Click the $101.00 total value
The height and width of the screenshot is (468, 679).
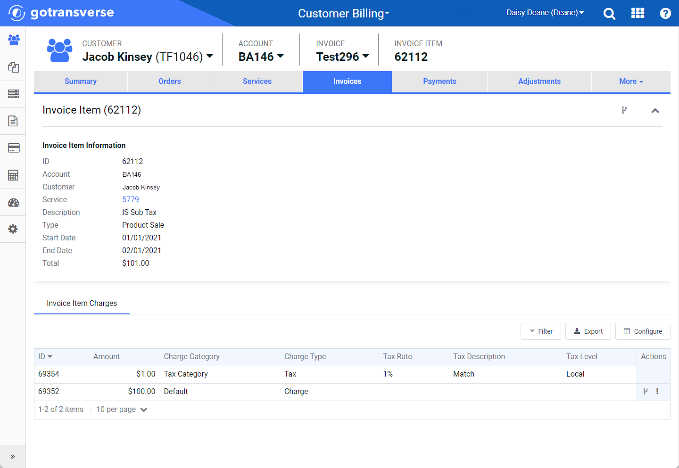coord(136,263)
